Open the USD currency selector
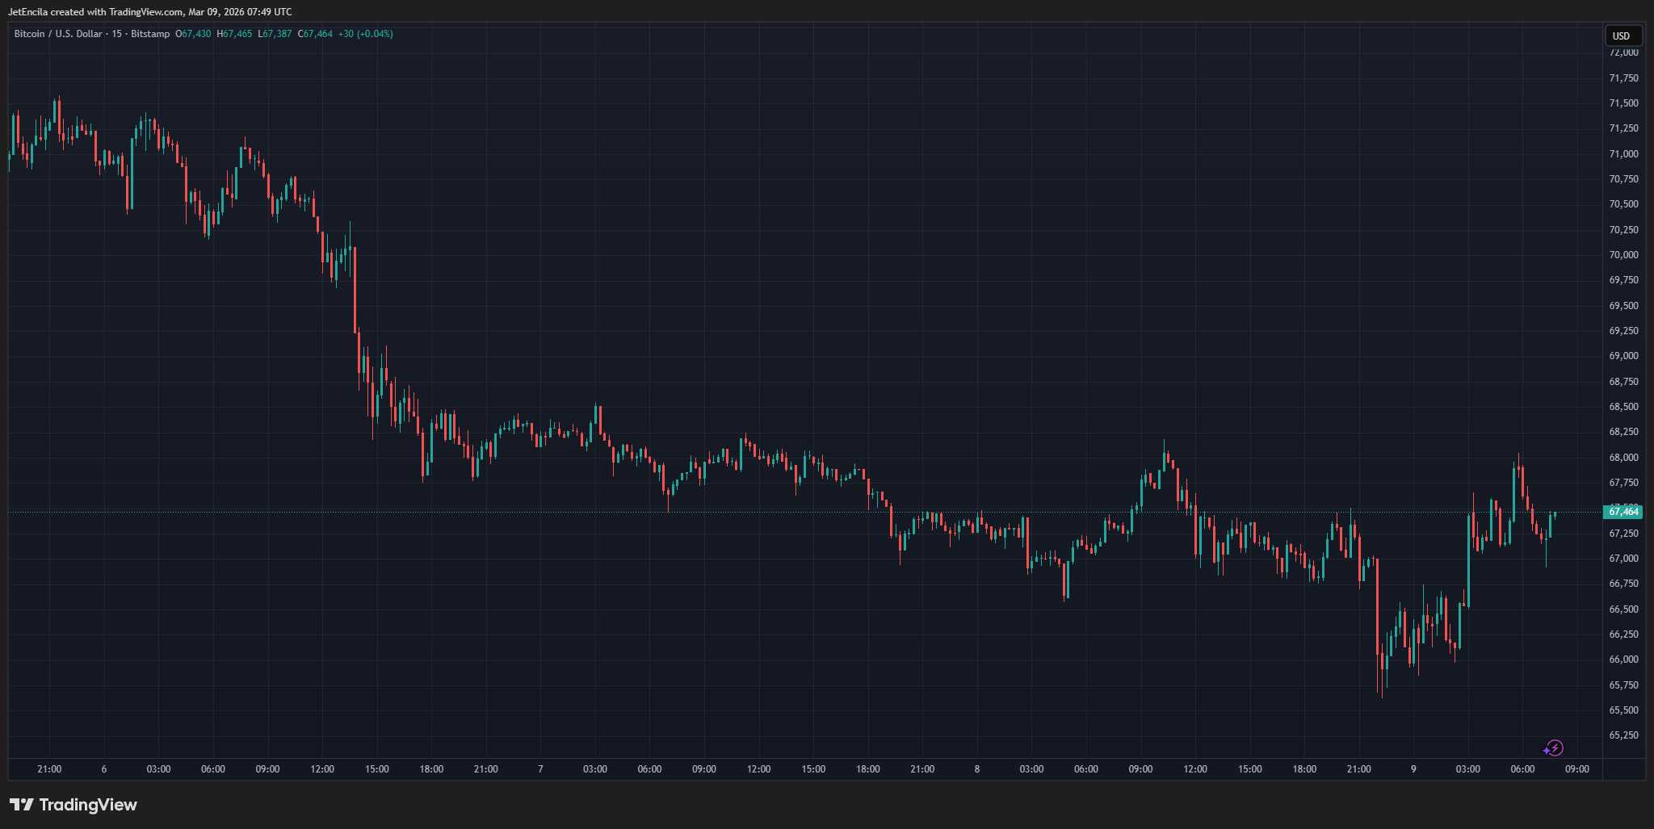Viewport: 1654px width, 829px height. tap(1622, 36)
